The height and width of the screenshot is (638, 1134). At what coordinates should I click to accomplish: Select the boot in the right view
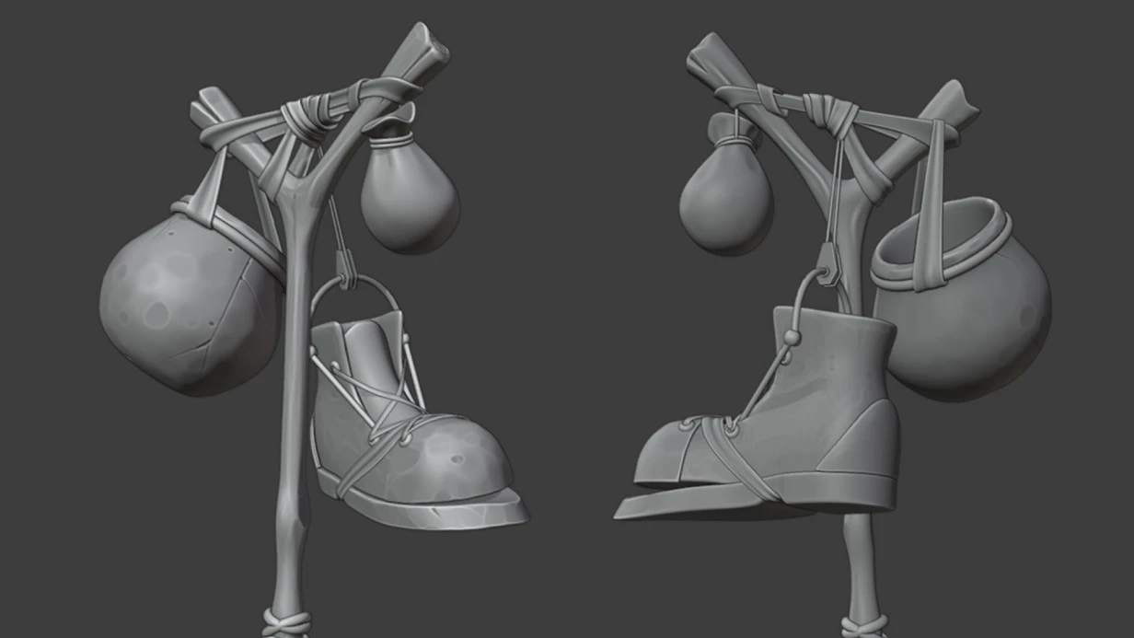(x=757, y=412)
